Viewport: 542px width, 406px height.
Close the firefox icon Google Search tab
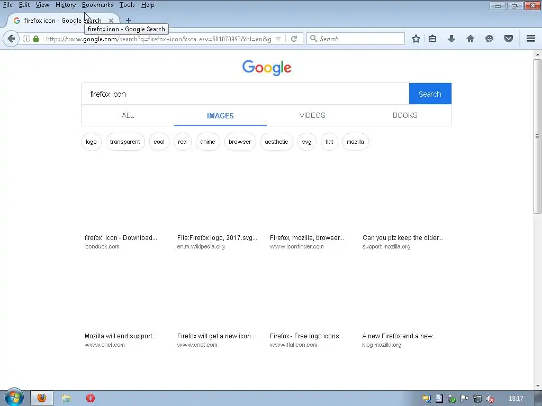point(111,21)
